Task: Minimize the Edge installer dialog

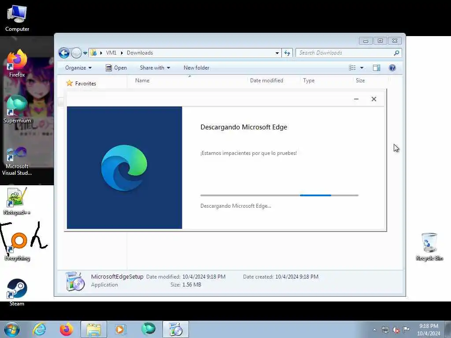Action: click(356, 99)
